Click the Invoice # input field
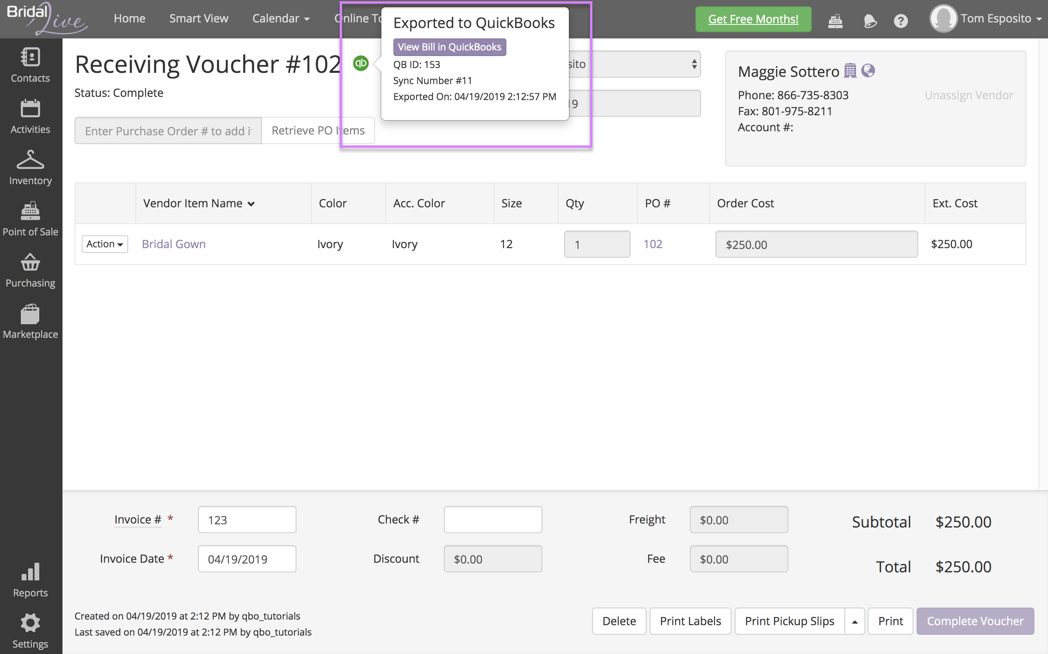 pyautogui.click(x=247, y=520)
